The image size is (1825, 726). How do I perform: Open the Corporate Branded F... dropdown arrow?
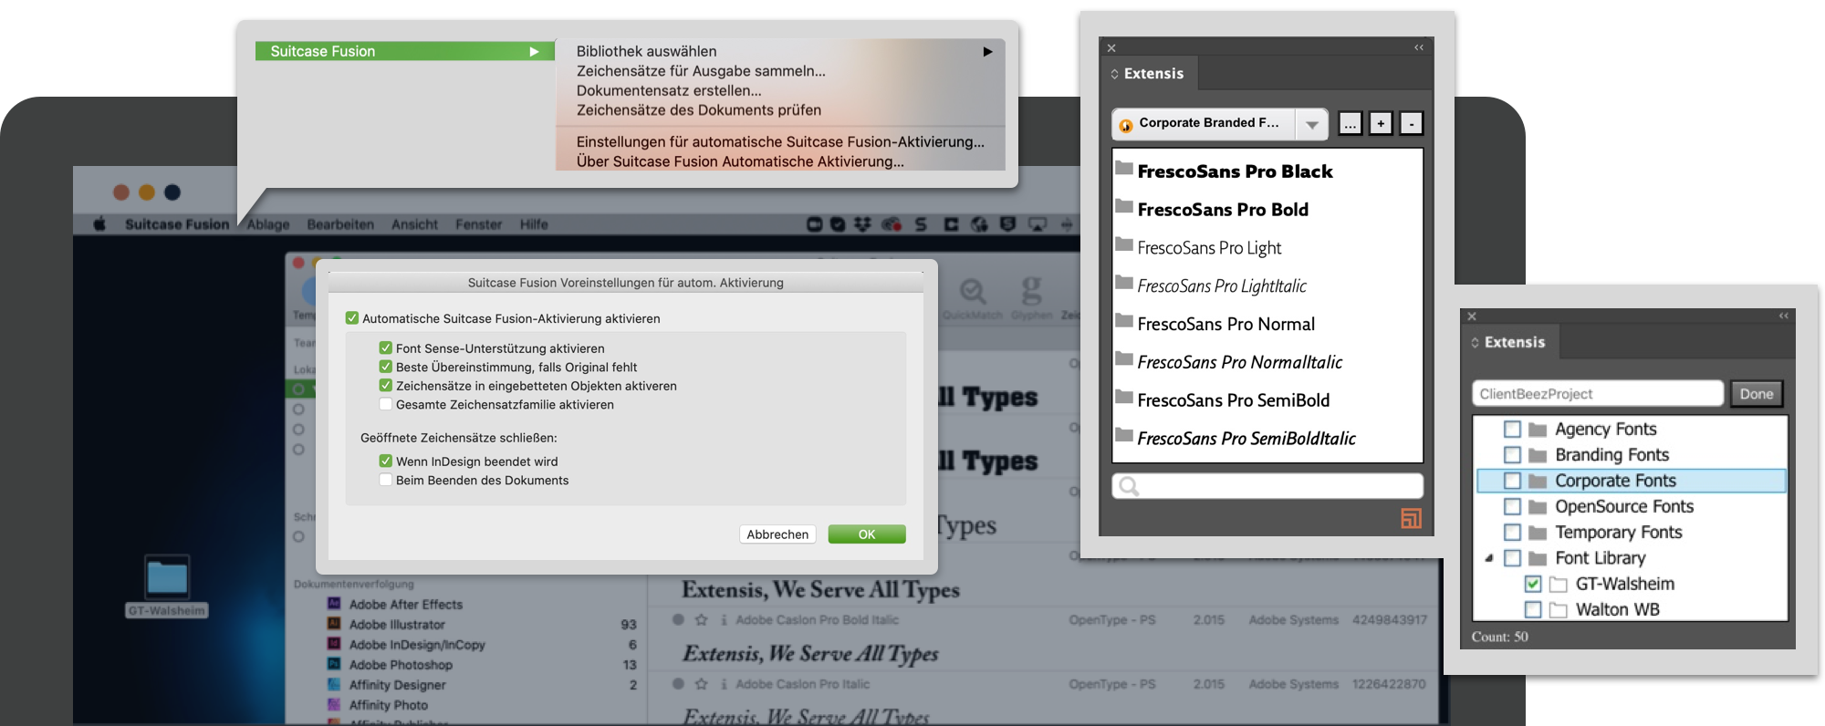pos(1311,124)
